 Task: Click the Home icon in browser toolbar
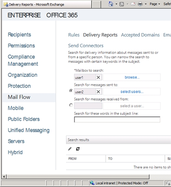[111, 4]
